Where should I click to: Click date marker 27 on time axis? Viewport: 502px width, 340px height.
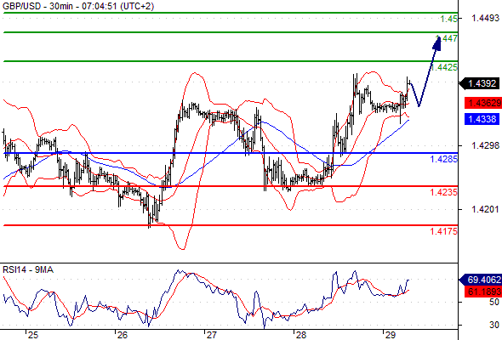[x=211, y=335]
